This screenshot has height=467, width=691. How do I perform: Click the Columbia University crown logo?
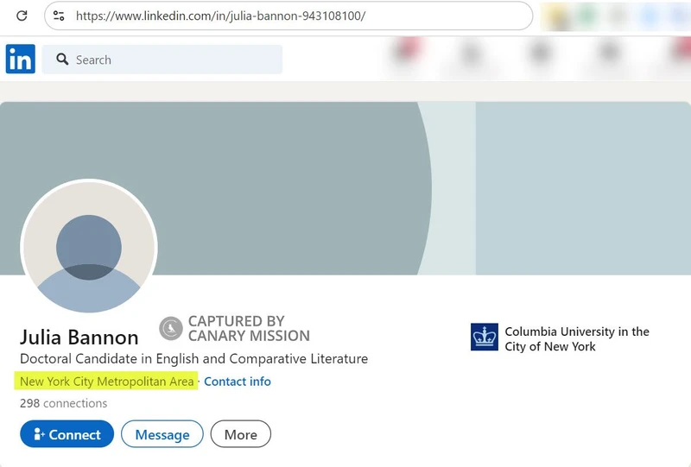tap(485, 337)
